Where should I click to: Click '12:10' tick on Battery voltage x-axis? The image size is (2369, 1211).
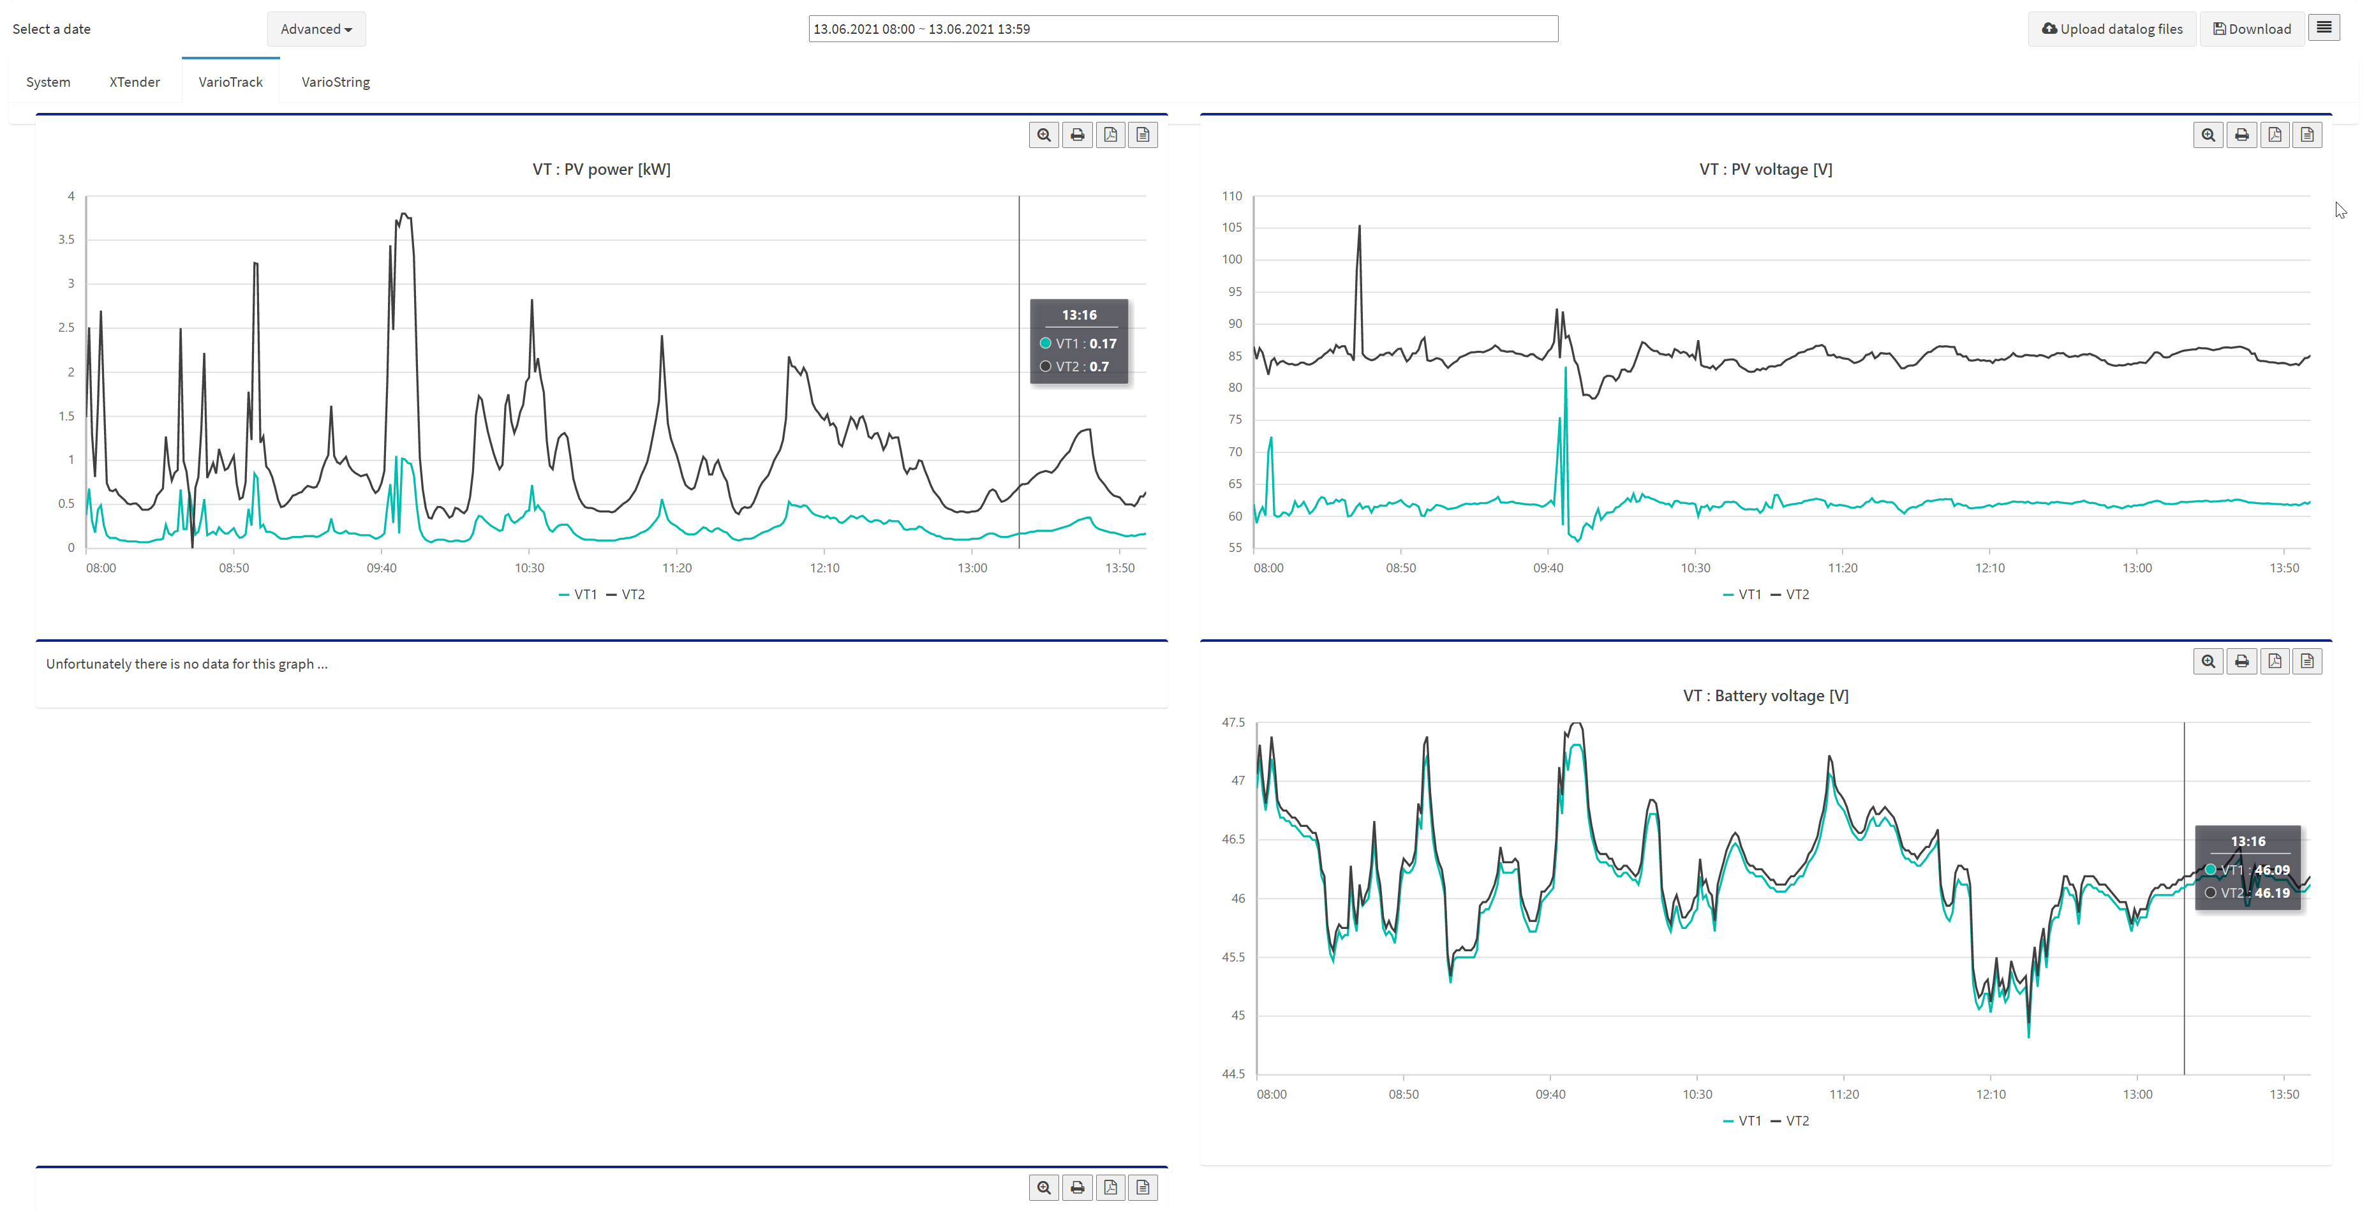pyautogui.click(x=1991, y=1094)
